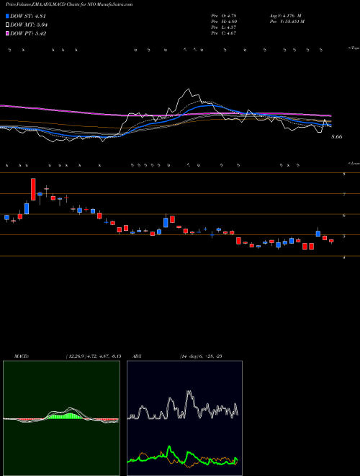The width and height of the screenshot is (360, 476).
Task: Click the tallest red candlestick near price 8
Action: tap(33, 190)
